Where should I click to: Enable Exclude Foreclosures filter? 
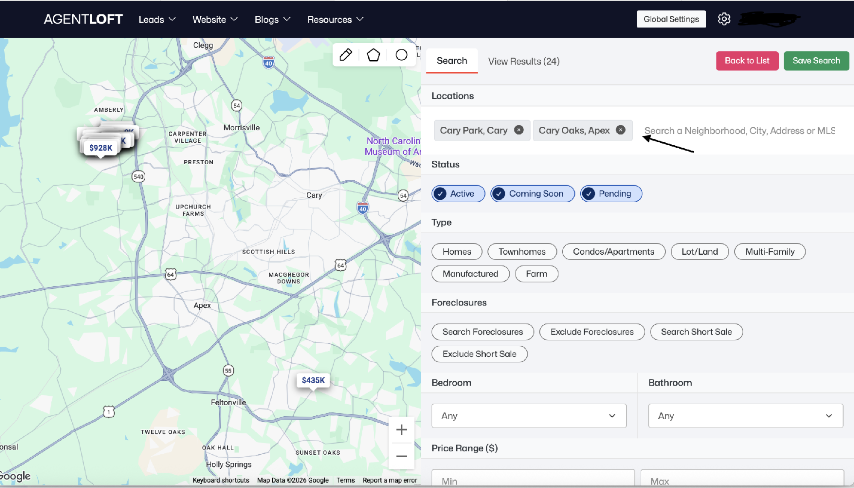tap(592, 332)
